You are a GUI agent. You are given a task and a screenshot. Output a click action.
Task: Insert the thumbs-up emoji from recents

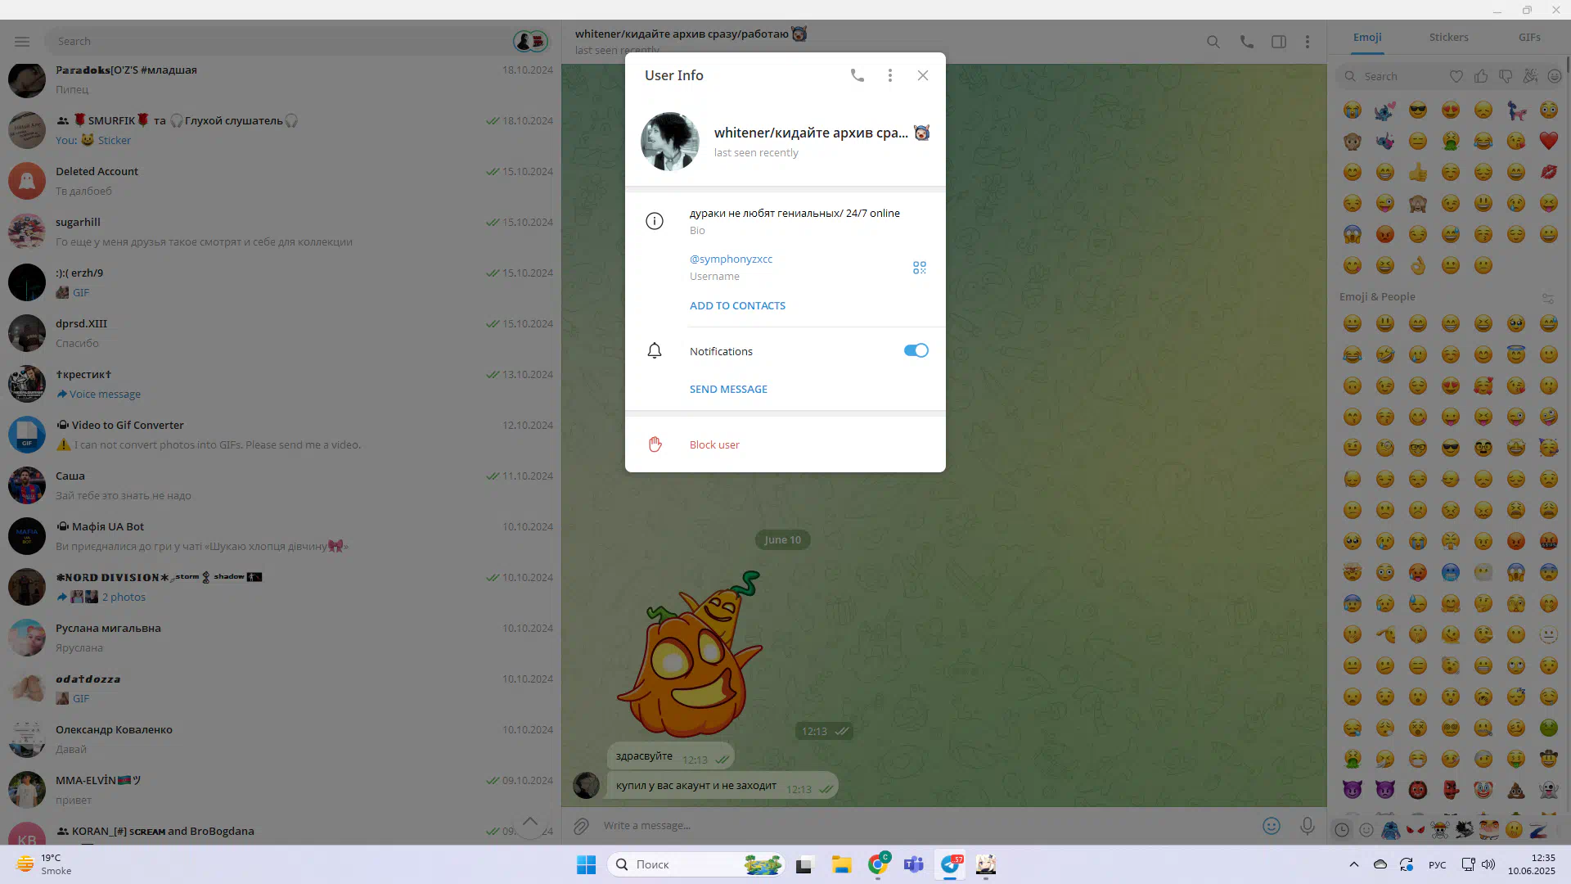point(1418,172)
